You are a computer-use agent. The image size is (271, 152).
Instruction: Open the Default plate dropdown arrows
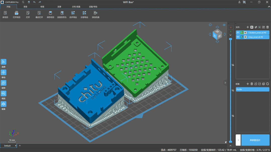click(16, 146)
